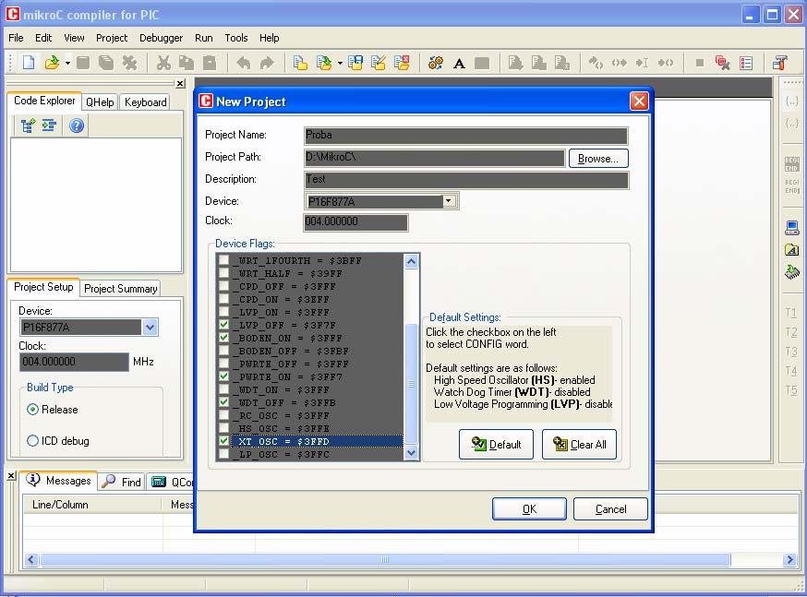Screen dimensions: 807x597
Task: Click the Edit Project pencil icon
Action: coord(379,63)
